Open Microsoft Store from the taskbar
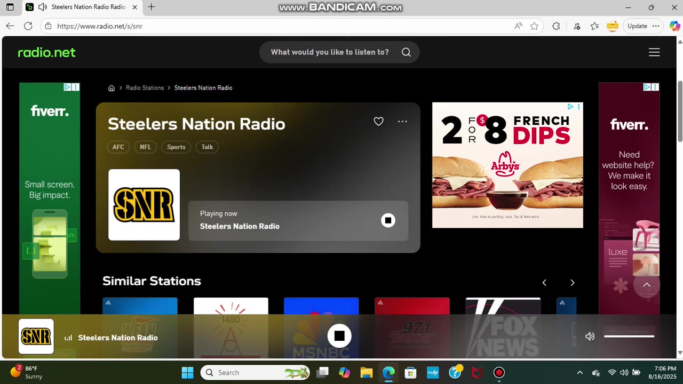The width and height of the screenshot is (683, 384). 410,372
